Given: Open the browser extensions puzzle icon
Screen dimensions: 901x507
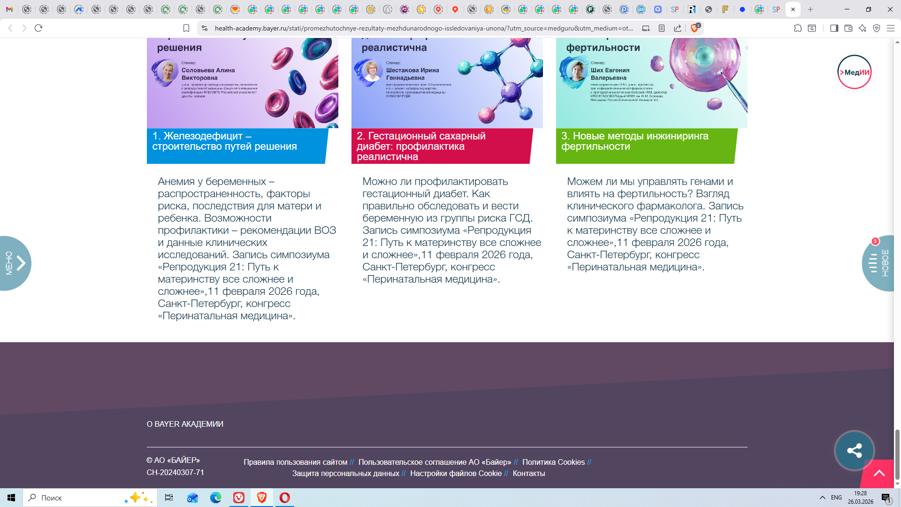Looking at the screenshot, I should (x=798, y=28).
